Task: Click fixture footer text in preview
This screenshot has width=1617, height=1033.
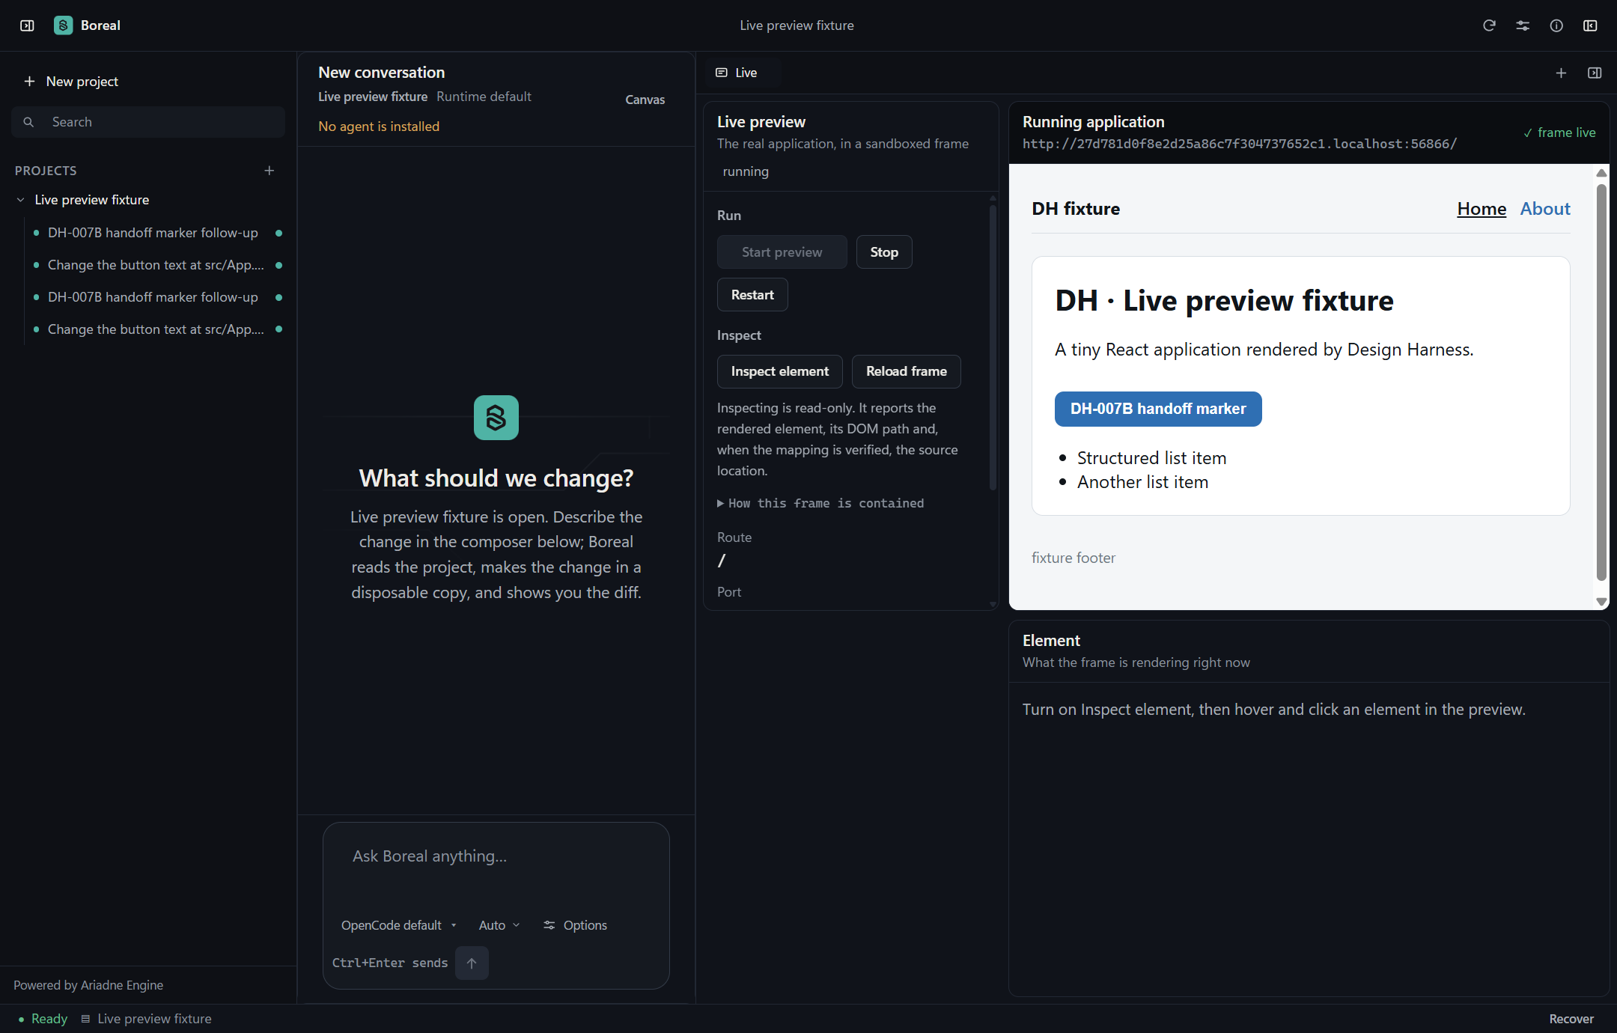Action: tap(1074, 558)
